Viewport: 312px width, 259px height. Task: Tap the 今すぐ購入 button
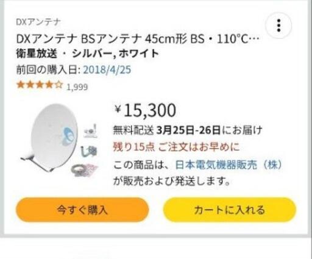(82, 210)
